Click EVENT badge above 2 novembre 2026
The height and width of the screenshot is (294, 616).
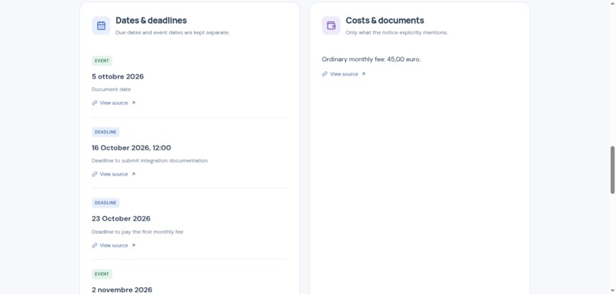[102, 274]
